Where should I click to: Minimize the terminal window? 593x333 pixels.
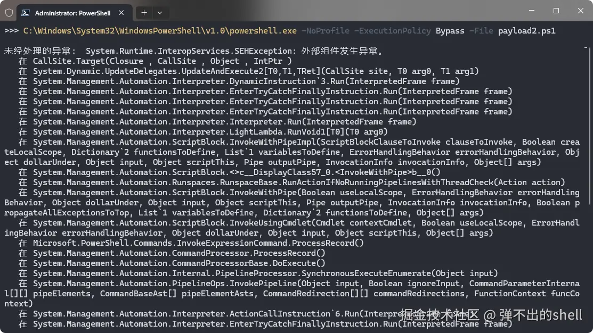point(532,11)
